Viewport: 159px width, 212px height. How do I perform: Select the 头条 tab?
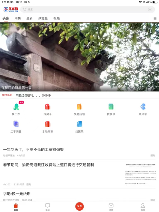[6, 18]
